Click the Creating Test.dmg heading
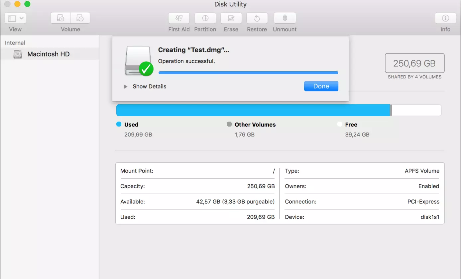Viewport: 461px width, 279px height. click(194, 50)
